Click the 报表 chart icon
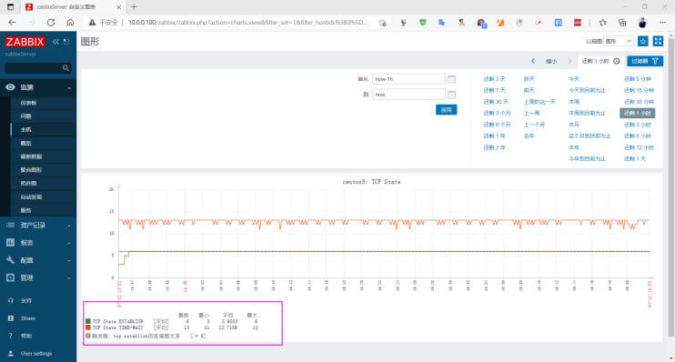 tap(10, 243)
